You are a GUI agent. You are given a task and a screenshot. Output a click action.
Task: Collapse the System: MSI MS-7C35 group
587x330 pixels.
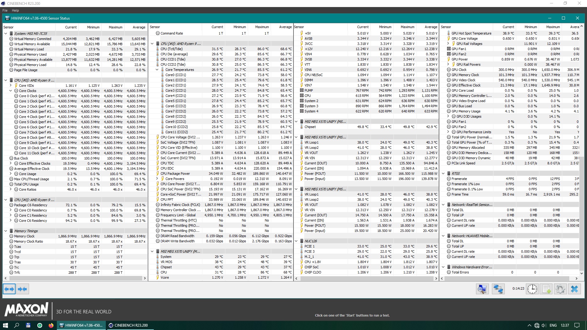(x=6, y=34)
